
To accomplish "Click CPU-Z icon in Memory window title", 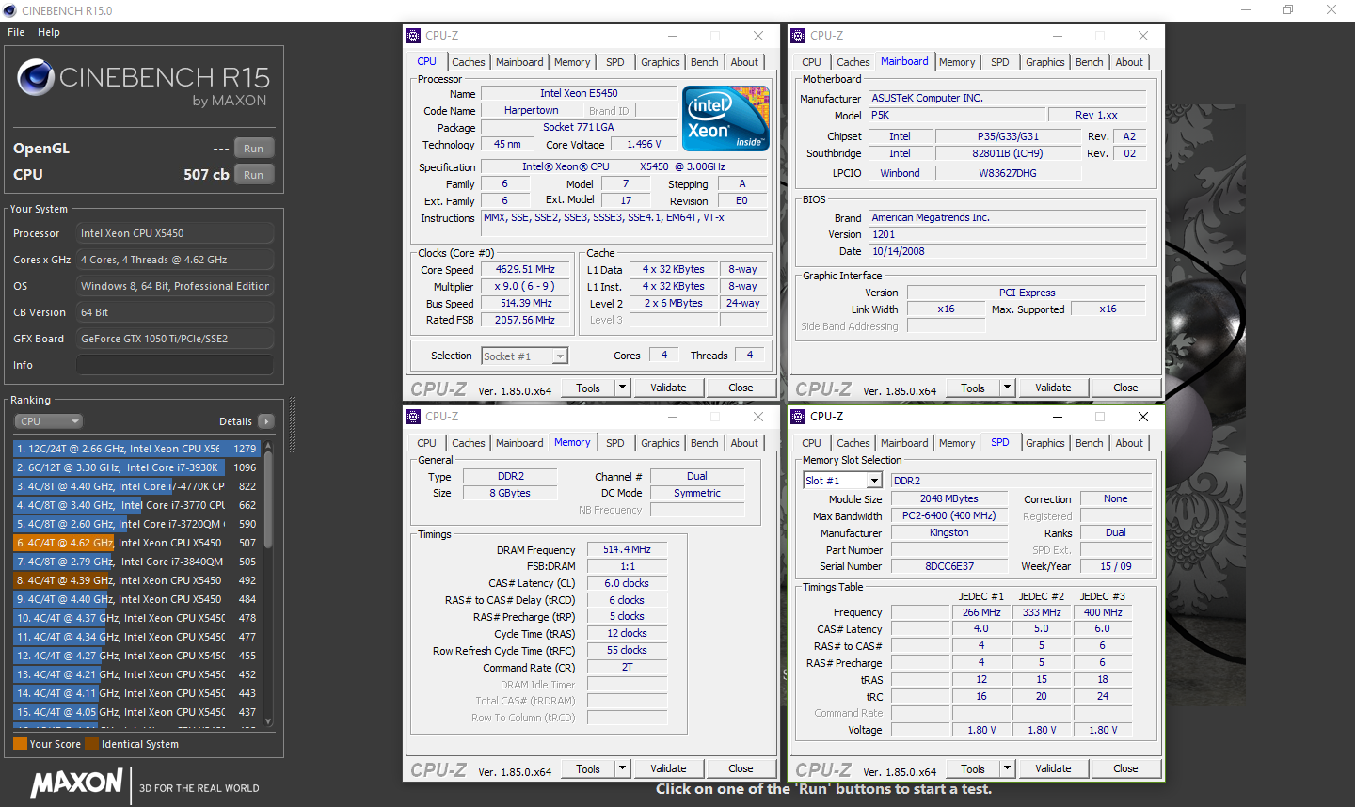I will 413,417.
